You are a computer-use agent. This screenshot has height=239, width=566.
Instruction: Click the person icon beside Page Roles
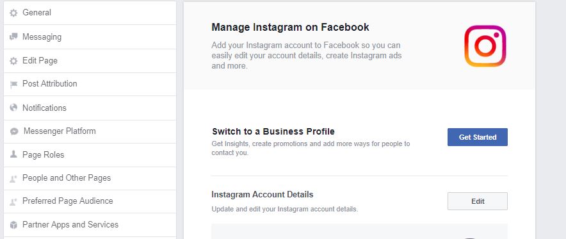click(x=13, y=154)
